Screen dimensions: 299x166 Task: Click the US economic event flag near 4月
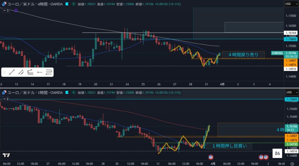tap(211, 157)
